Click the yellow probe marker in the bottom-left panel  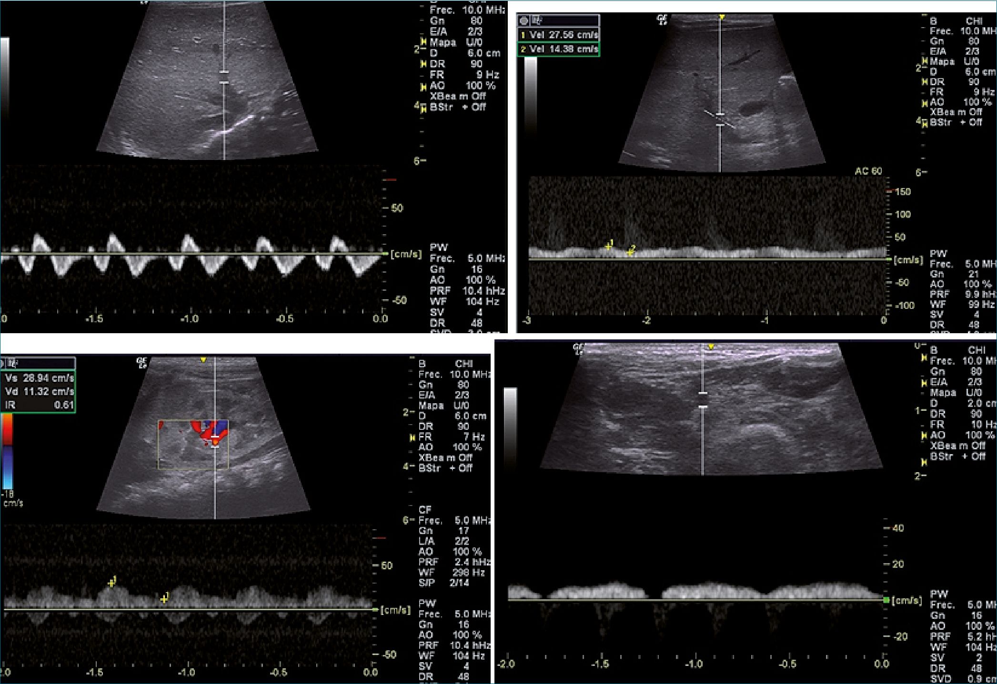point(203,360)
